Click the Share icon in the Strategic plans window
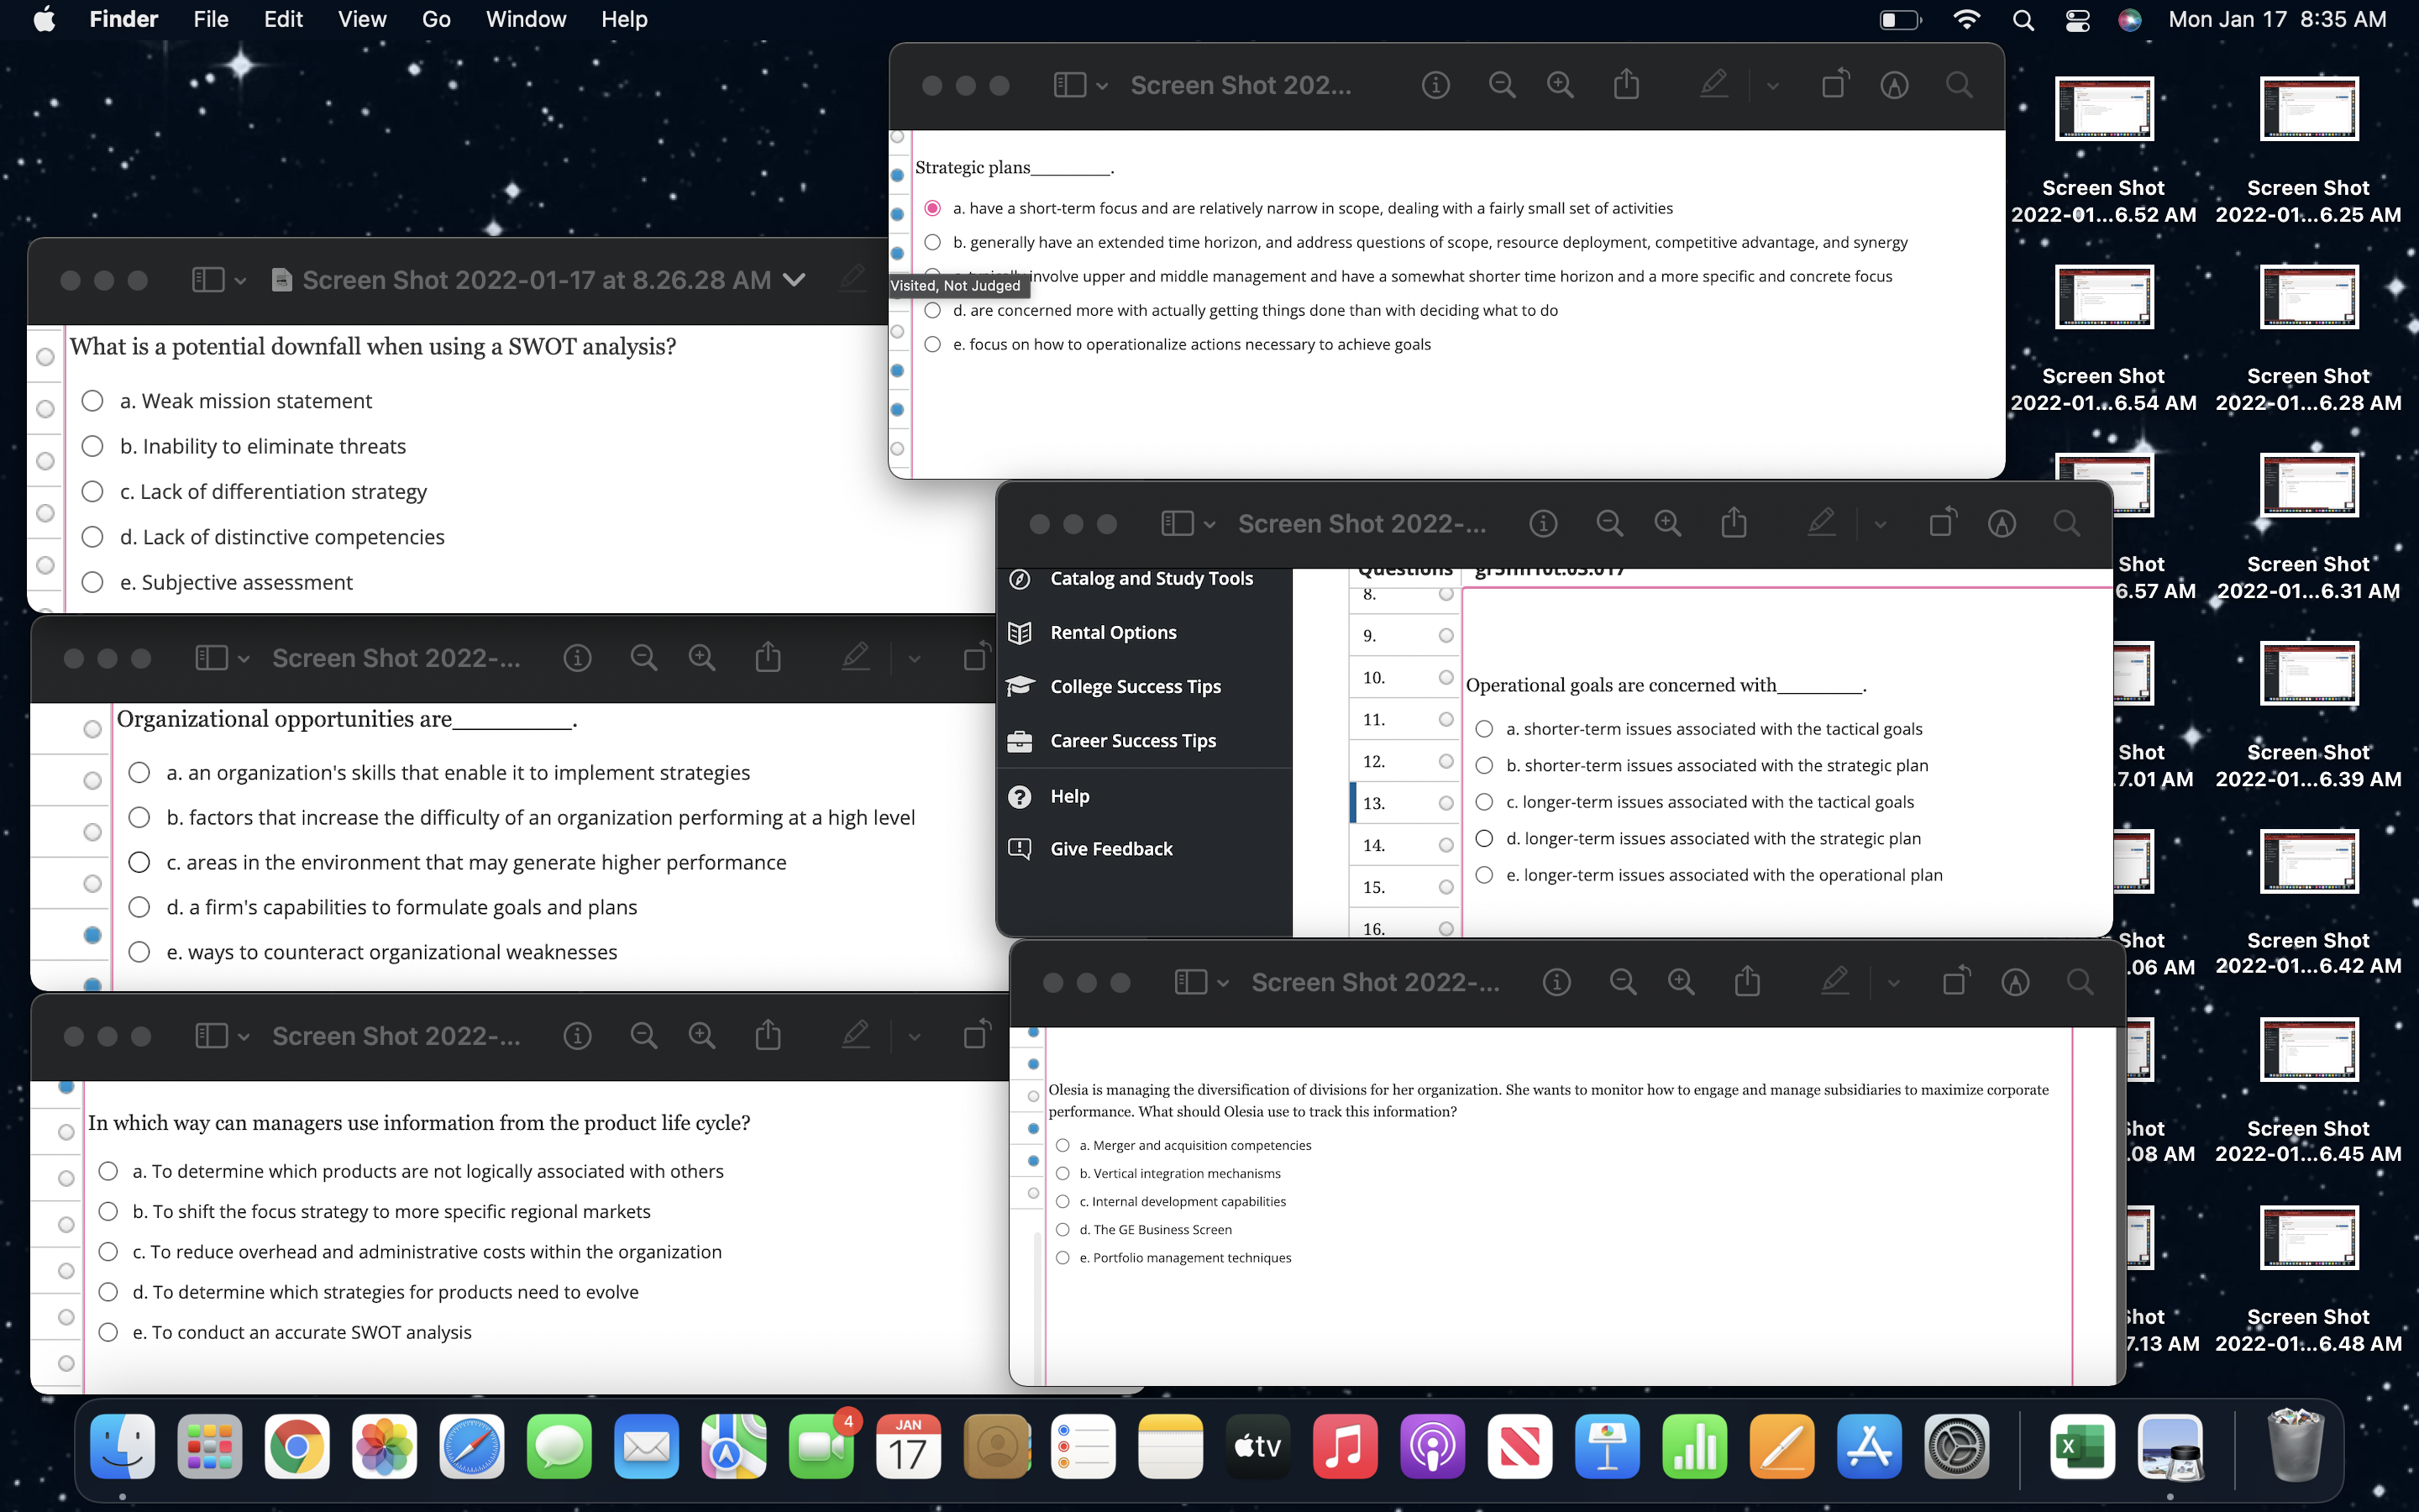The image size is (2419, 1512). click(x=1626, y=84)
